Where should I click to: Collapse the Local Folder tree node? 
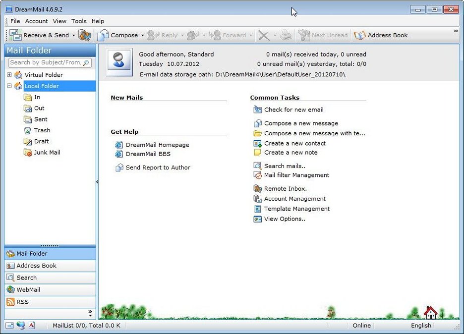click(x=9, y=86)
